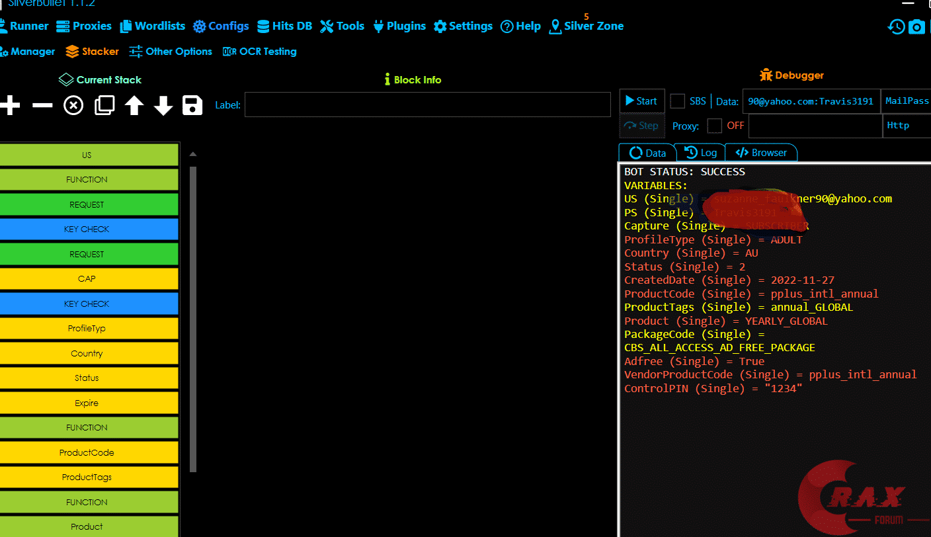Viewport: 931px width, 537px height.
Task: Click the stack list scroll-up arrow
Action: pos(193,154)
